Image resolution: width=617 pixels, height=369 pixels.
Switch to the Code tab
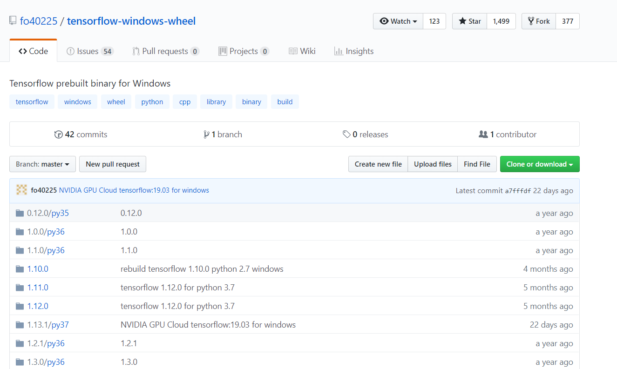(34, 51)
